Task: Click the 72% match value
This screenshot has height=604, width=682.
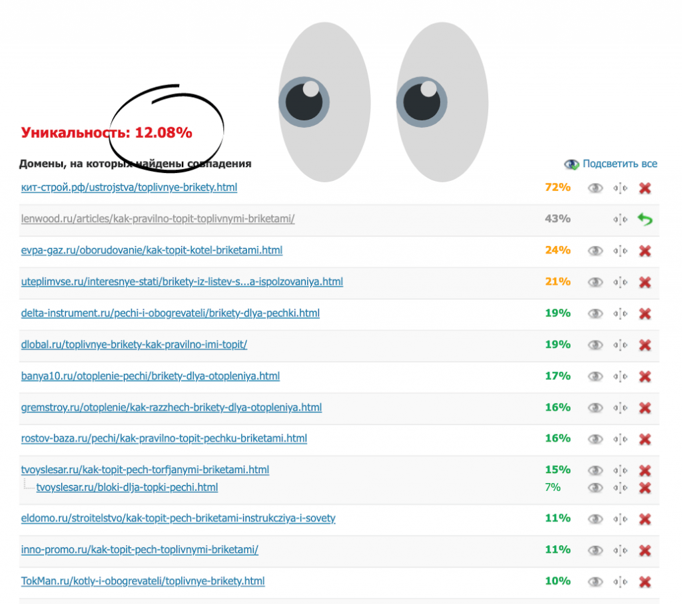Action: point(557,188)
